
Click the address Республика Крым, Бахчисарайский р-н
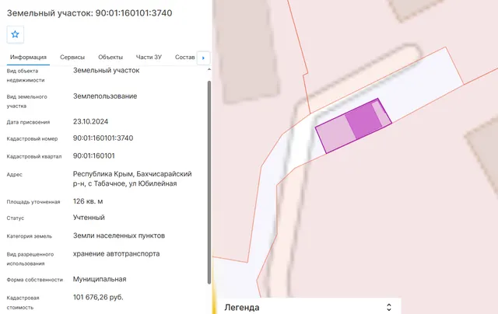[x=132, y=179]
